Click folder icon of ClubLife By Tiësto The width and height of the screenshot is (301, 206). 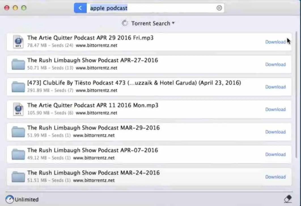(x=18, y=87)
